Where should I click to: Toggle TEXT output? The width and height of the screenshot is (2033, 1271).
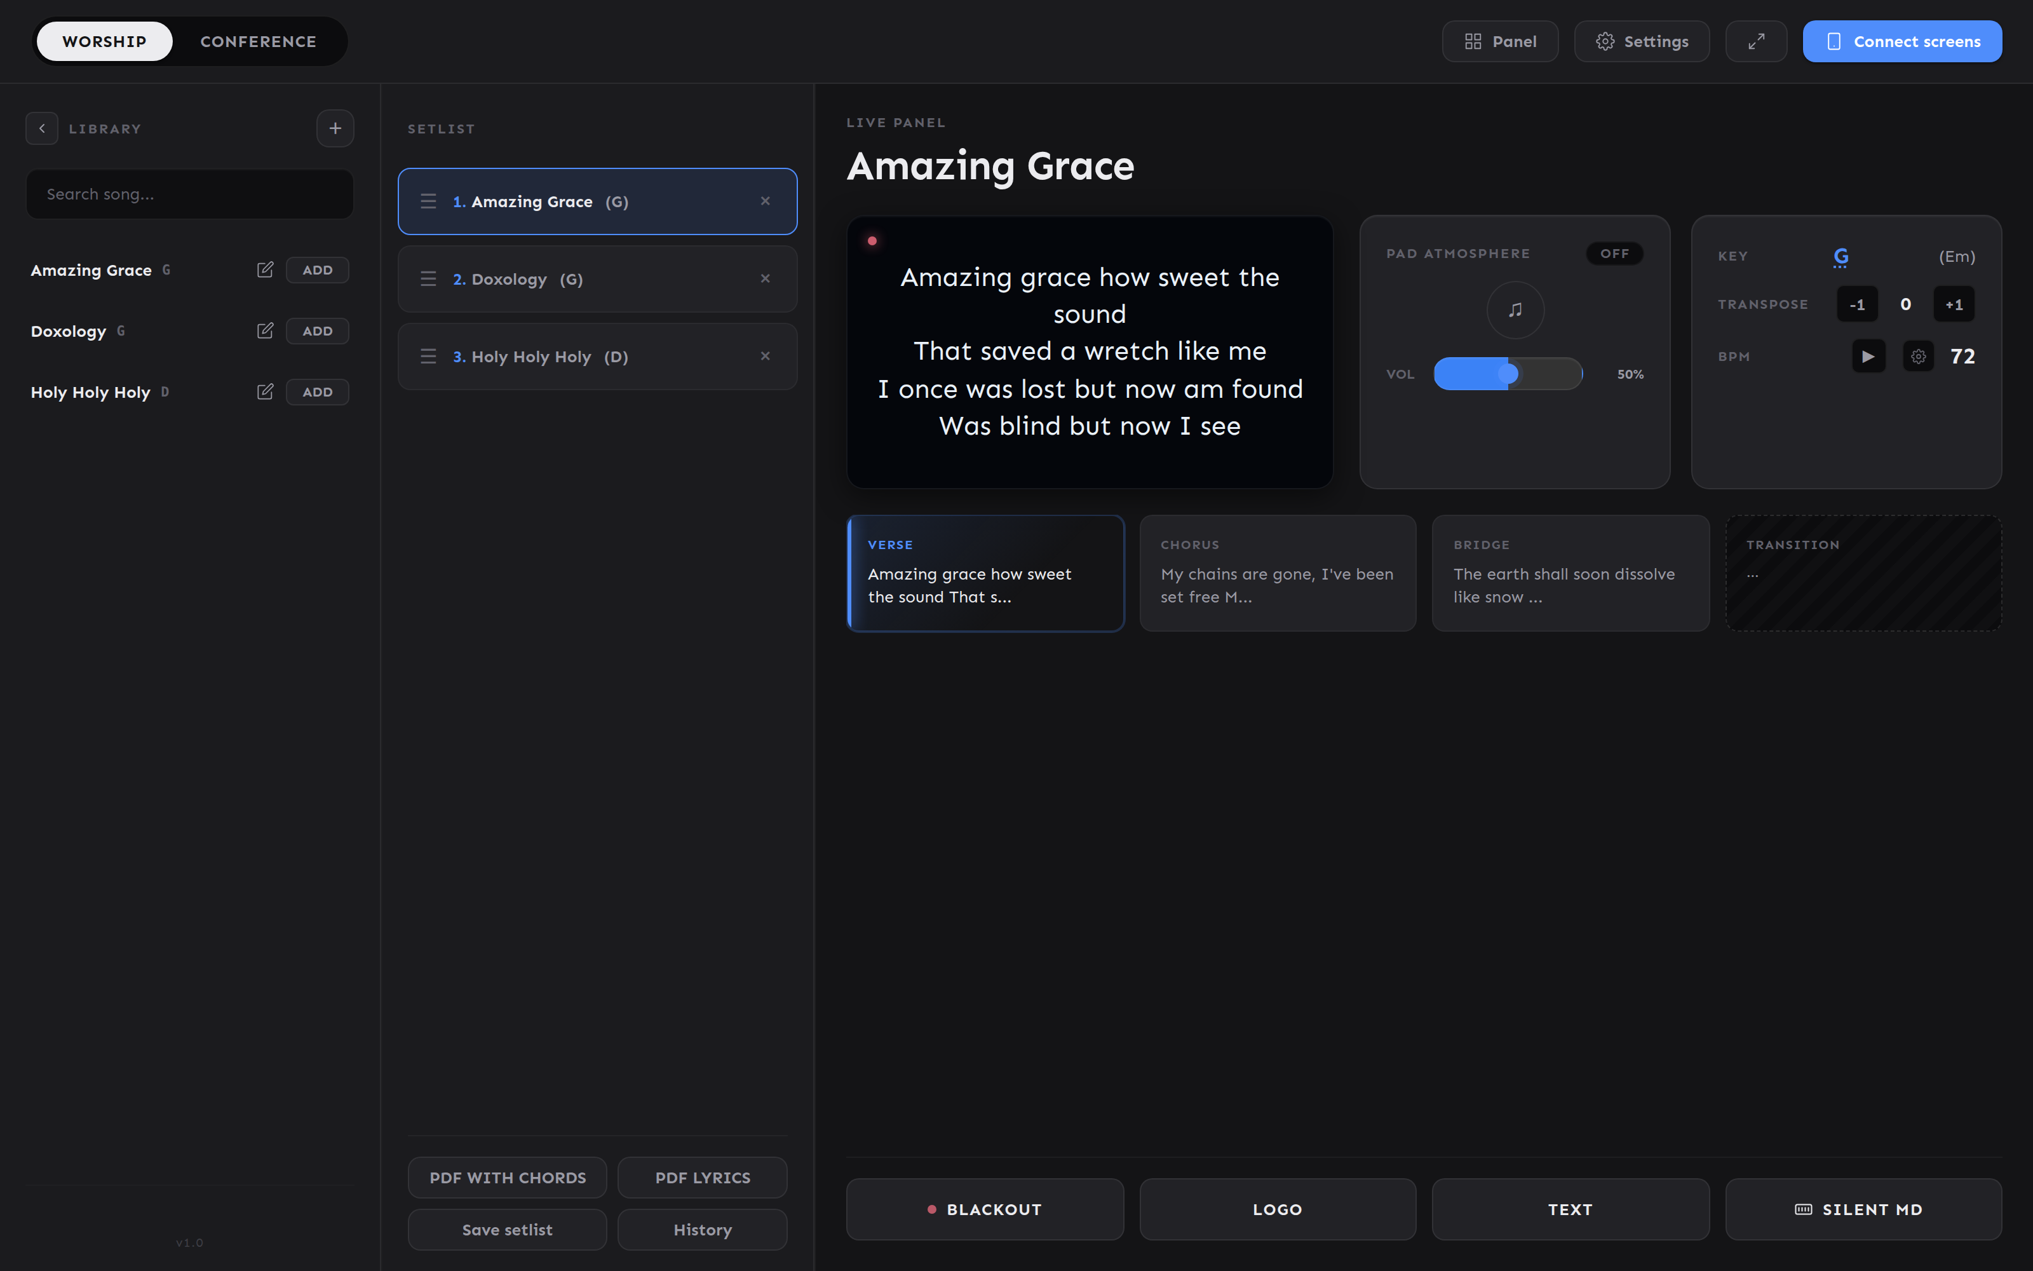[1570, 1209]
